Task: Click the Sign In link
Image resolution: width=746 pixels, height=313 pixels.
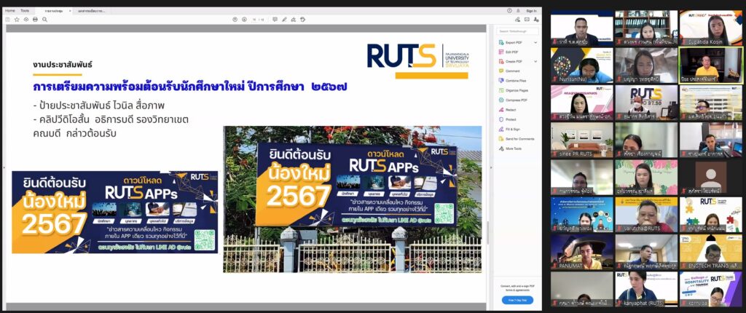Action: tap(531, 10)
